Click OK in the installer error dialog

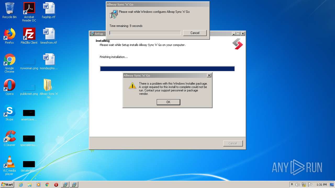pyautogui.click(x=168, y=102)
